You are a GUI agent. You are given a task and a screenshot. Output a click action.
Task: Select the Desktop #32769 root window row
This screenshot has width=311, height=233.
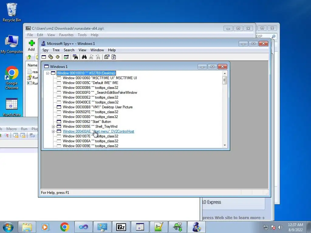[x=86, y=73]
